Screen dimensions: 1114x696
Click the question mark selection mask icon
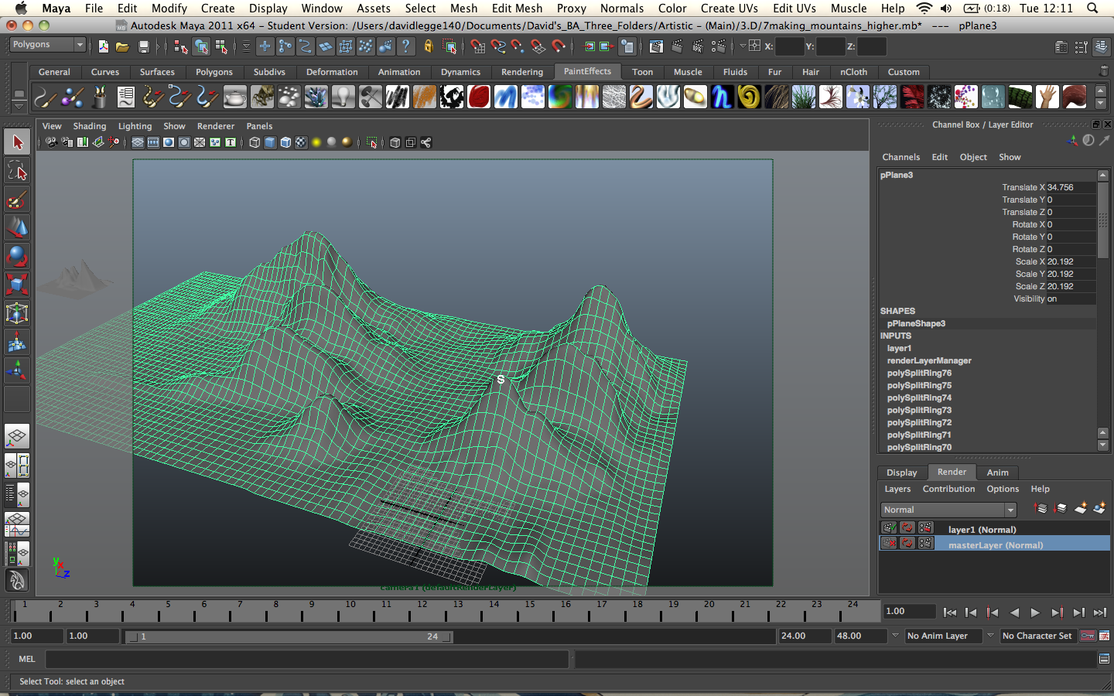pyautogui.click(x=406, y=47)
